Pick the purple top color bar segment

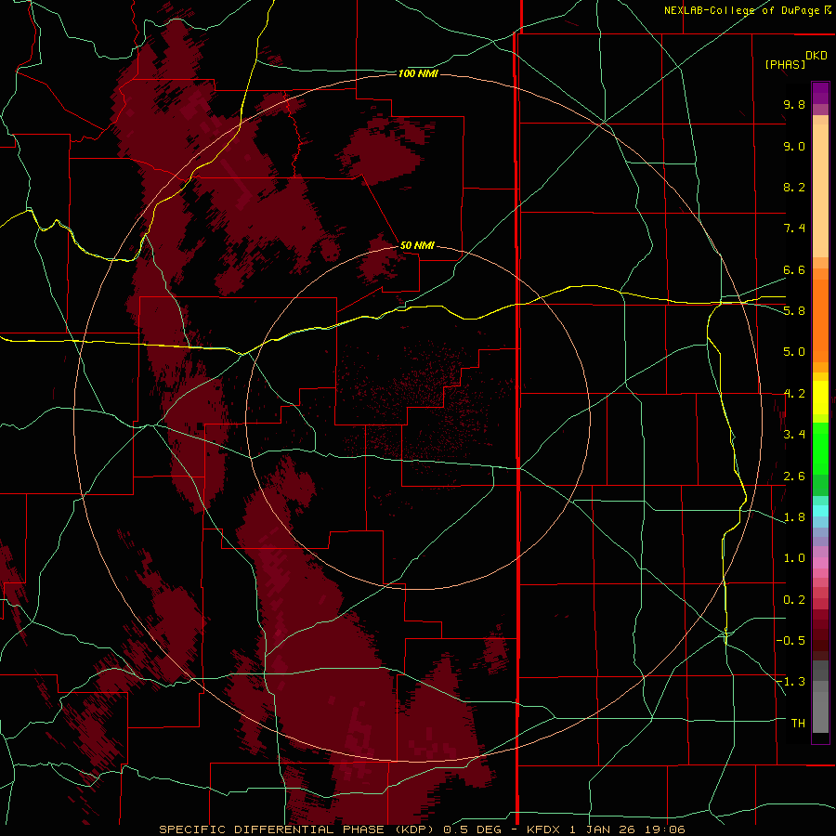point(820,93)
